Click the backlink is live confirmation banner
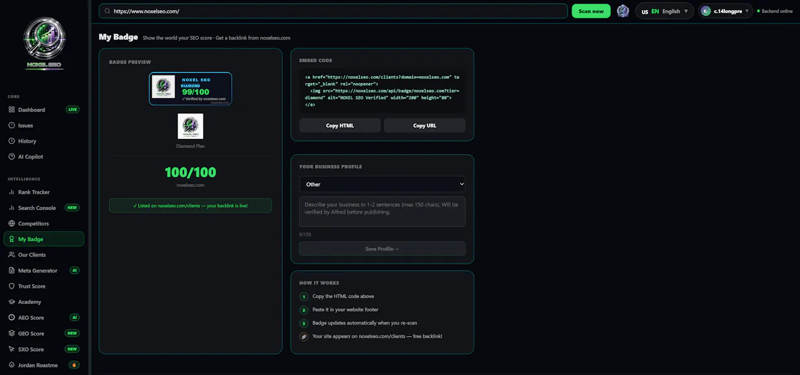The image size is (800, 375). coord(190,206)
